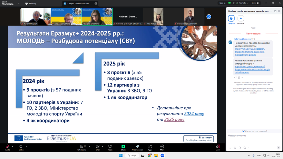The width and height of the screenshot is (283, 159).
Task: Leave the meeting
Action: click(218, 147)
